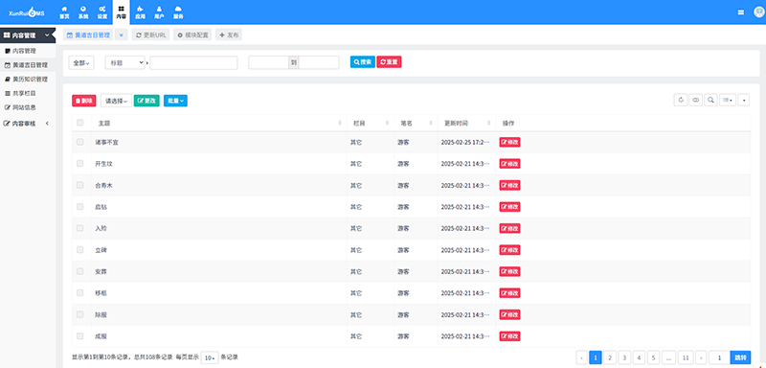The width and height of the screenshot is (766, 368).
Task: Open the 批量 batch actions dropdown
Action: click(175, 101)
